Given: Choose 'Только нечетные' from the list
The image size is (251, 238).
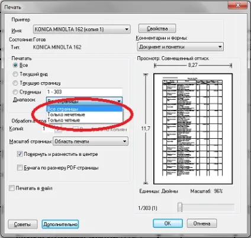Looking at the screenshot, I should (85, 115).
